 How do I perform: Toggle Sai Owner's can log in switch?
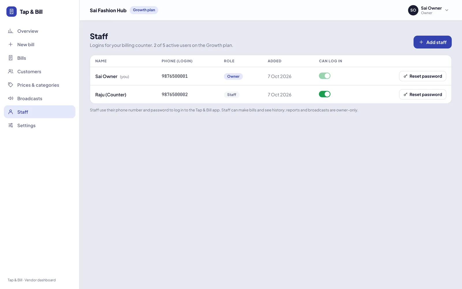coord(325,76)
